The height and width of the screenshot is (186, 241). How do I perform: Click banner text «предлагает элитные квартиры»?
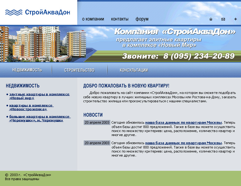159,40
